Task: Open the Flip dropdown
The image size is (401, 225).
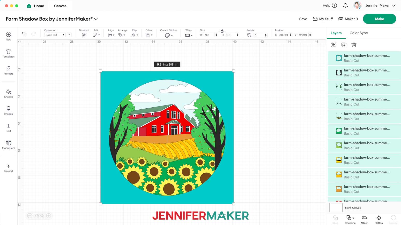Action: [x=135, y=35]
